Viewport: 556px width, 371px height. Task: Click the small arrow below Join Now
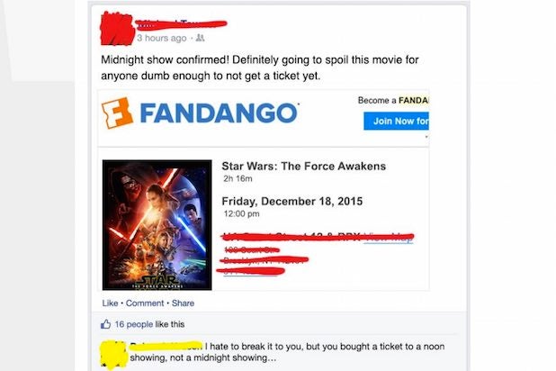pos(426,137)
